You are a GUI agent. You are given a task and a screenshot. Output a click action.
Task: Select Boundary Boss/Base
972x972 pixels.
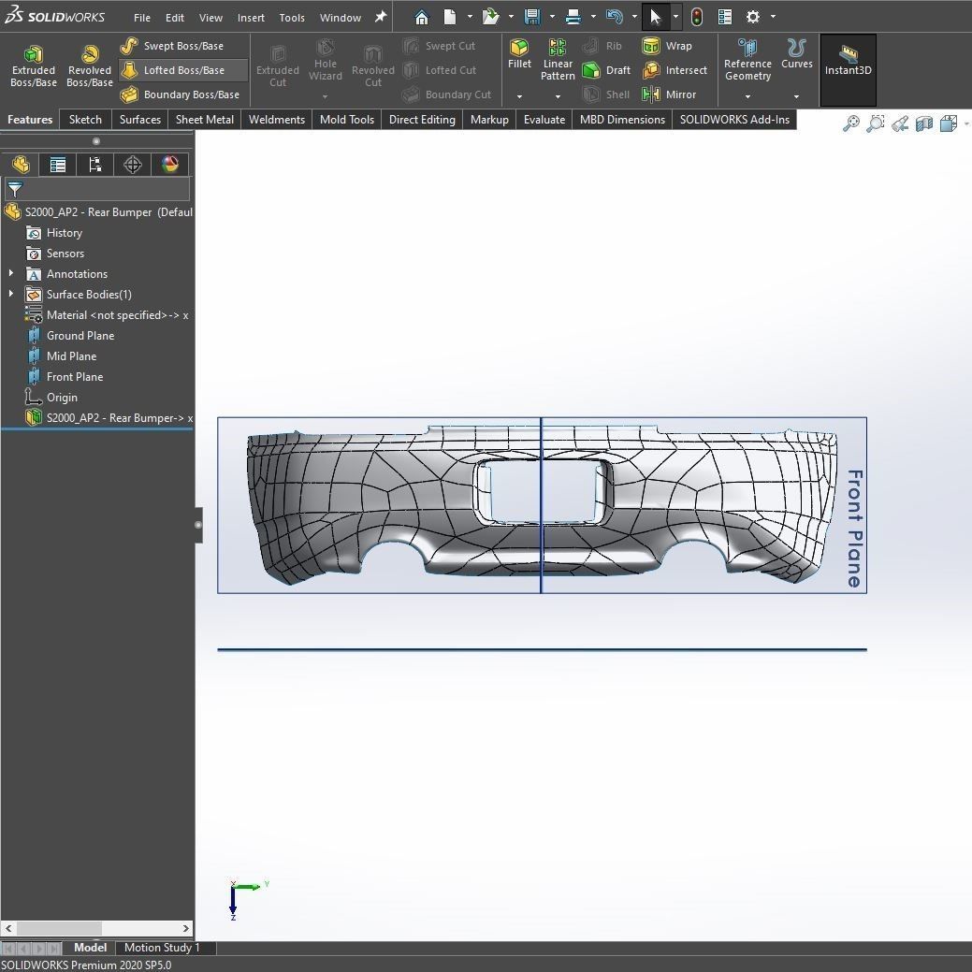180,94
